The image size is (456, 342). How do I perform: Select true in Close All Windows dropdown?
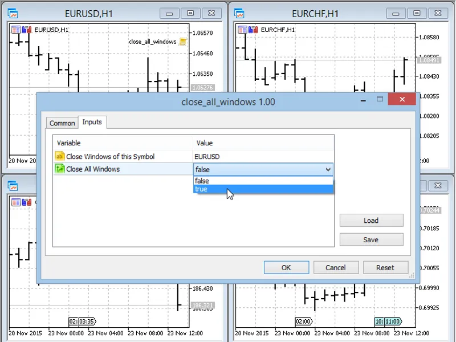pyautogui.click(x=263, y=189)
